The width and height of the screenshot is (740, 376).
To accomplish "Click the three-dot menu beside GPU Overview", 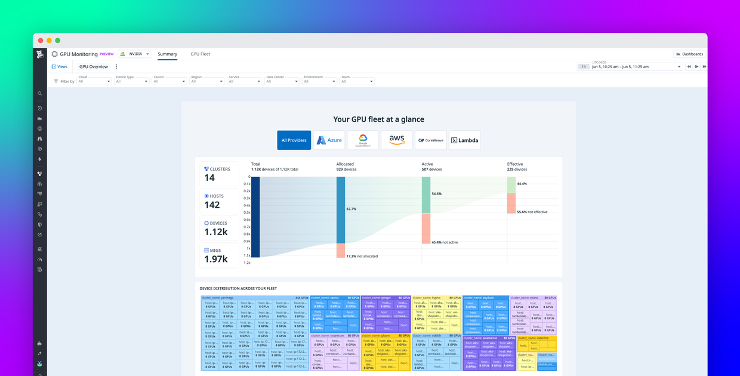I will tap(116, 67).
